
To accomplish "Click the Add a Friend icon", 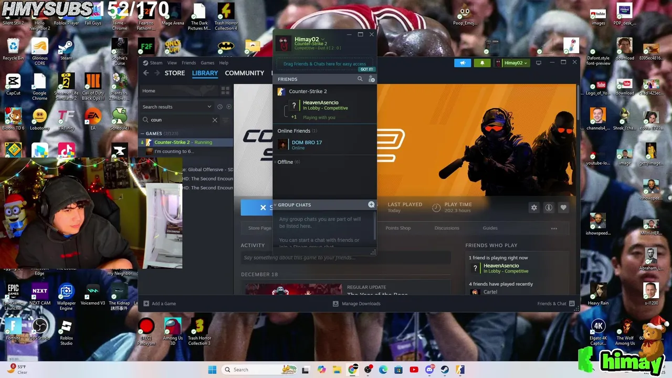I will pyautogui.click(x=372, y=79).
